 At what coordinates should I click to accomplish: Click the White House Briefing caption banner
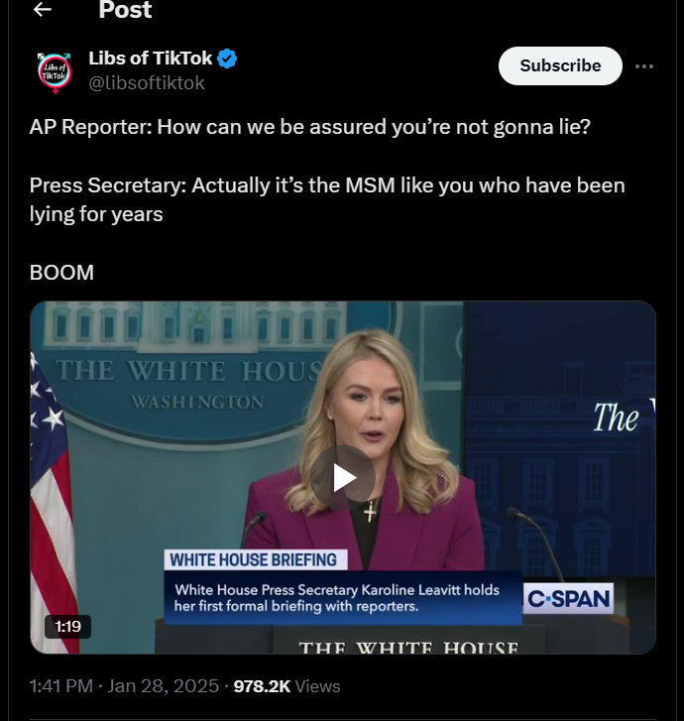coord(256,560)
